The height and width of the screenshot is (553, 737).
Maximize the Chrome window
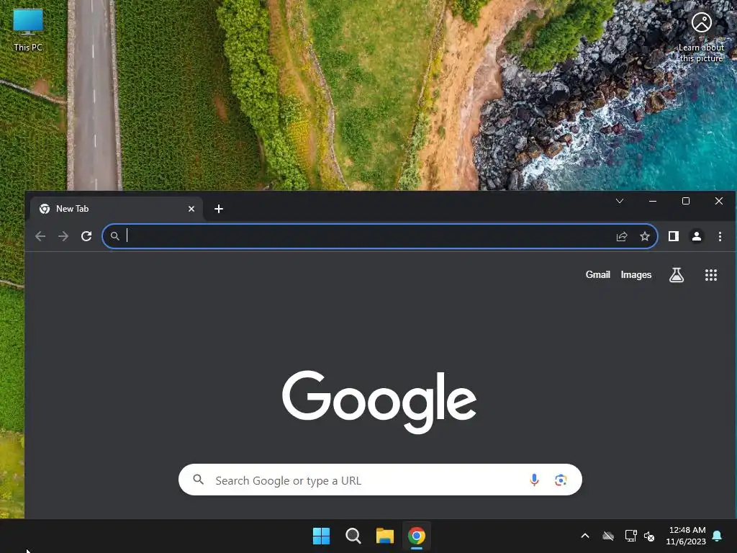[686, 202]
